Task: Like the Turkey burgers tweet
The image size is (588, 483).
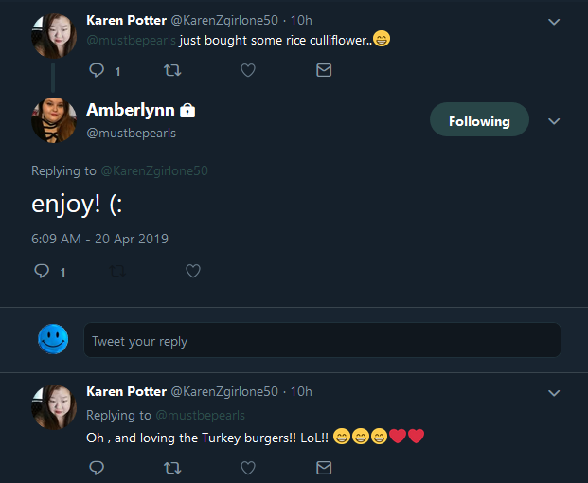Action: pos(248,468)
